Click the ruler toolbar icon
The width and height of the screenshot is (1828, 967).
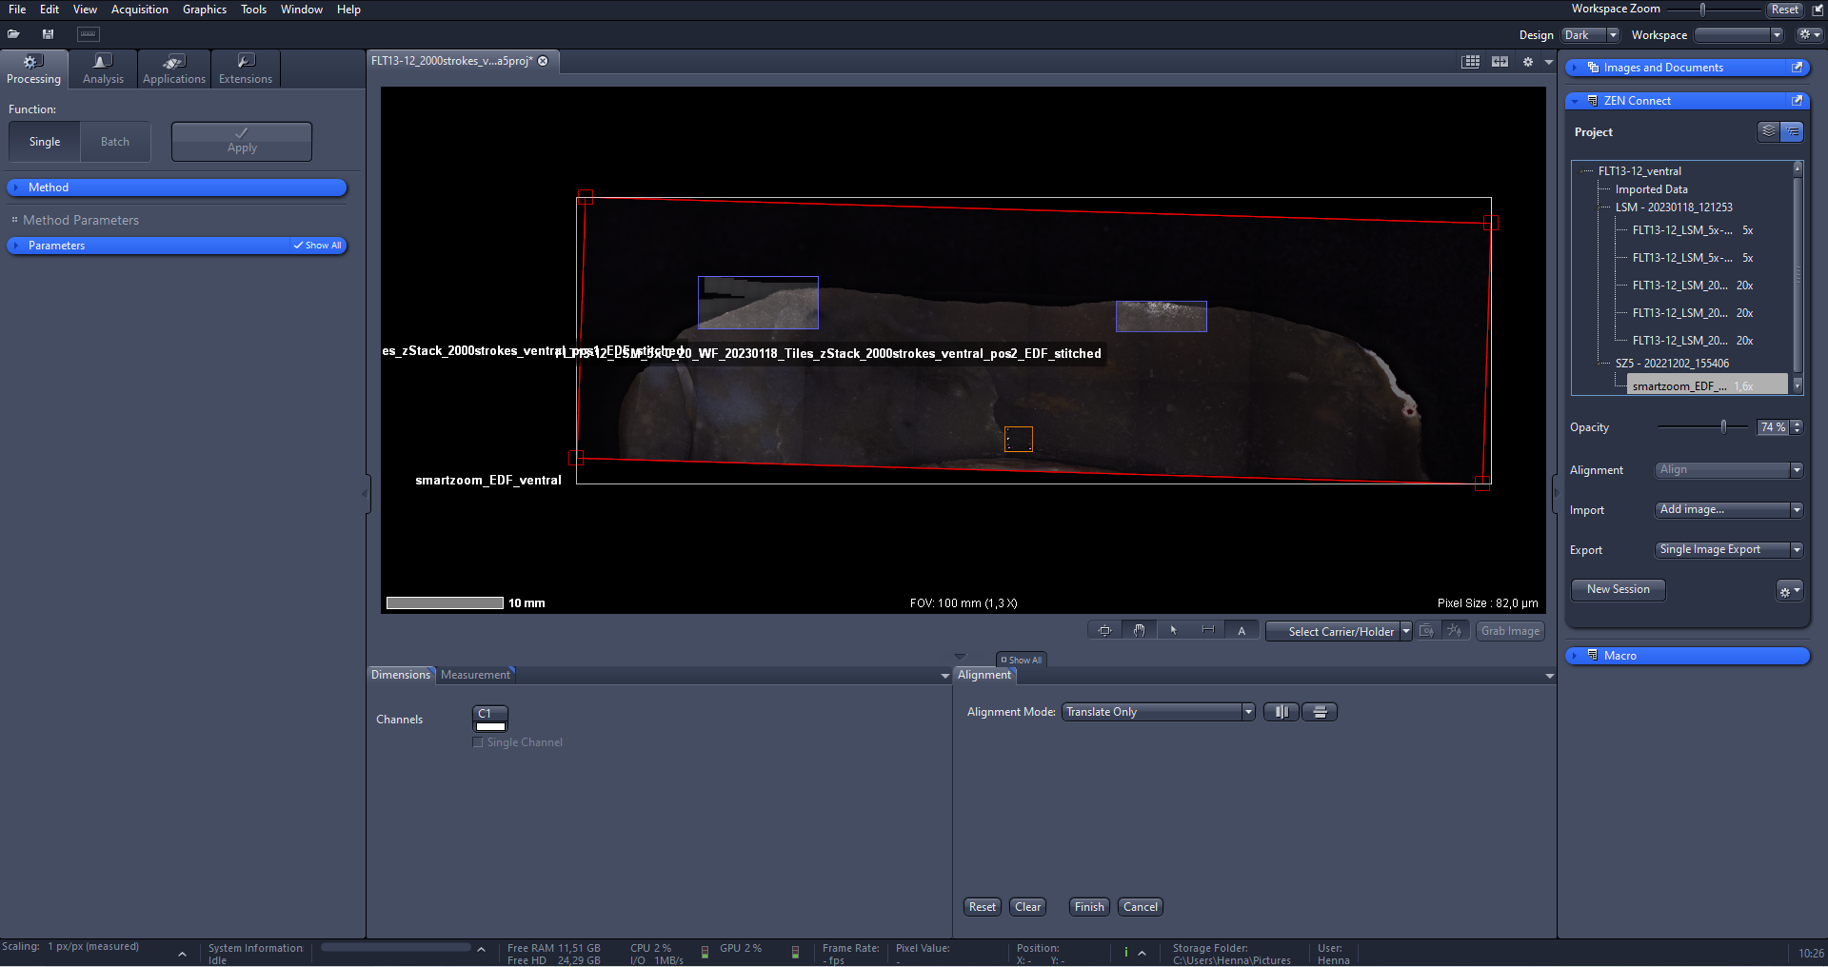(89, 34)
